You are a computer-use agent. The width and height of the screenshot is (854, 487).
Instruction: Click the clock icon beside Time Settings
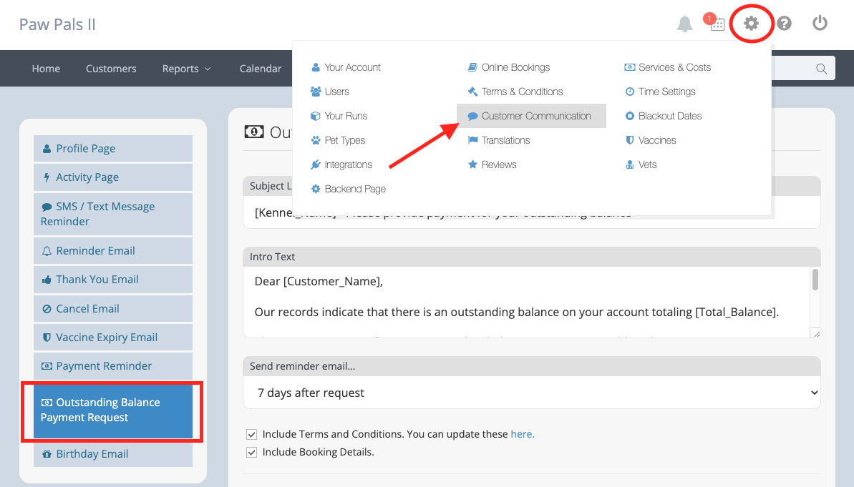[x=630, y=92]
